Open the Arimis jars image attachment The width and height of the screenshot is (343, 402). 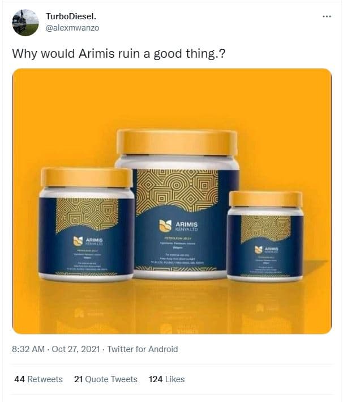click(172, 201)
